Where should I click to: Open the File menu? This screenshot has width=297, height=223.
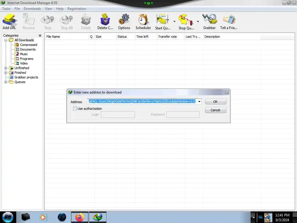coord(17,9)
